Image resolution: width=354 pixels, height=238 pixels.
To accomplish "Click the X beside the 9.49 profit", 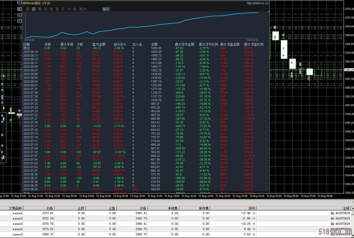I will [x=254, y=229].
